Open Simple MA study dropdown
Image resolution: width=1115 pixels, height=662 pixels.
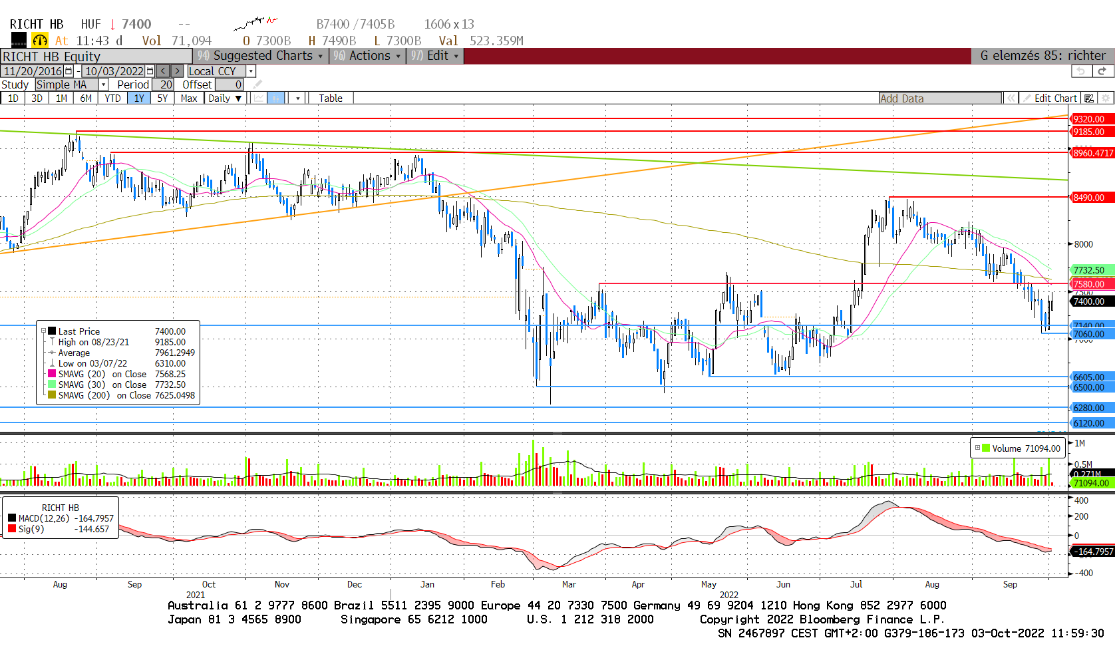[x=103, y=84]
